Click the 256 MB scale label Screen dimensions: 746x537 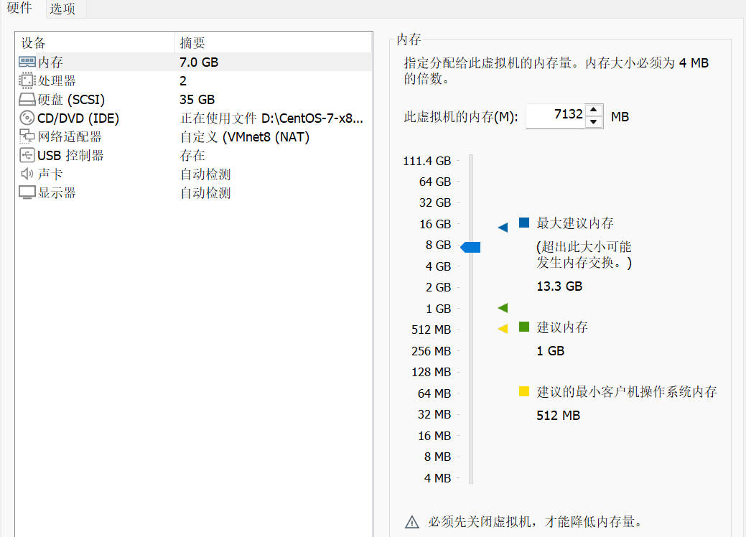point(431,351)
